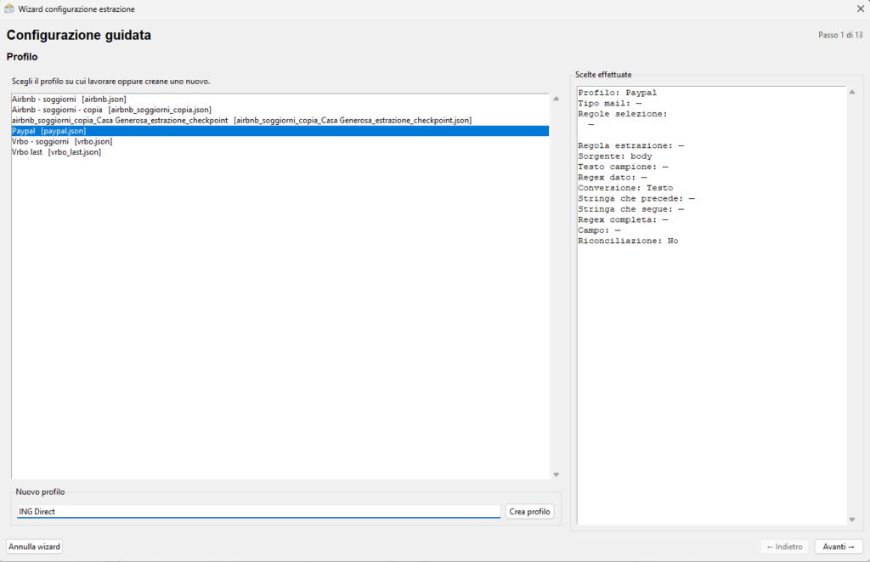Viewport: 870px width, 562px height.
Task: Proceed with the Avanti button
Action: pyautogui.click(x=839, y=547)
